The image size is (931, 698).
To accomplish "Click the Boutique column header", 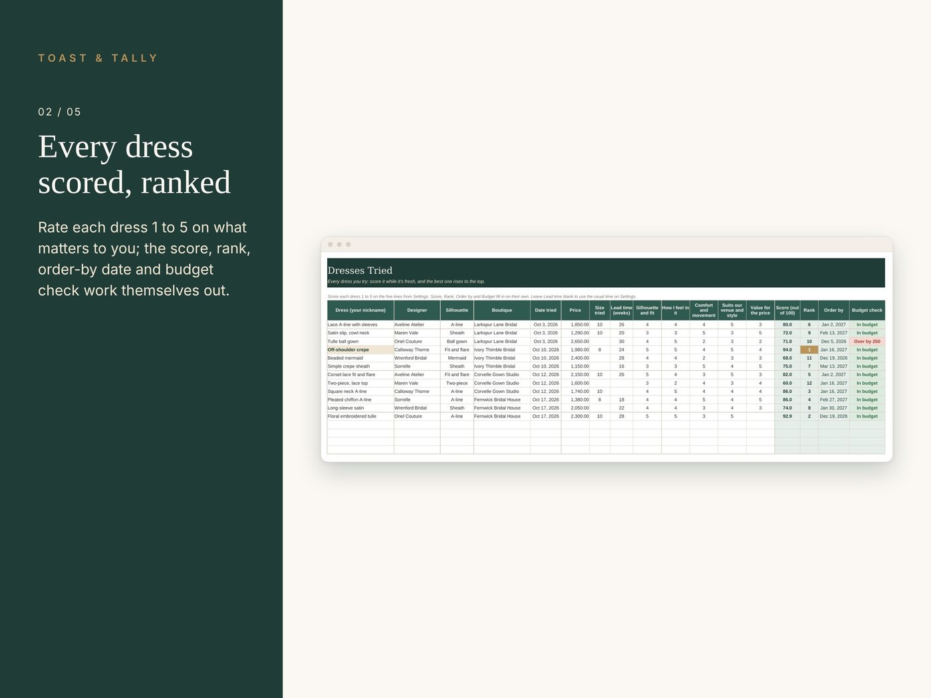I will tap(502, 310).
